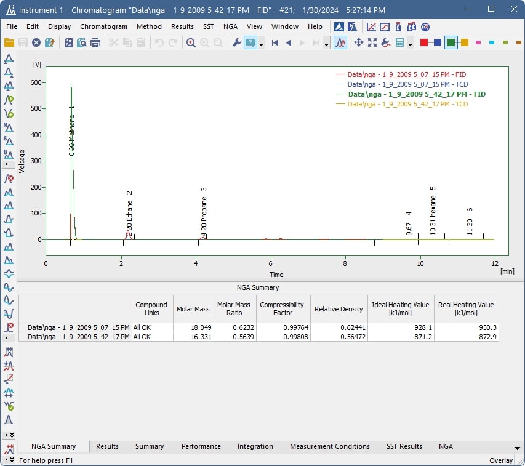Toggle the green active signal button
Image resolution: width=525 pixels, height=466 pixels.
pos(451,42)
